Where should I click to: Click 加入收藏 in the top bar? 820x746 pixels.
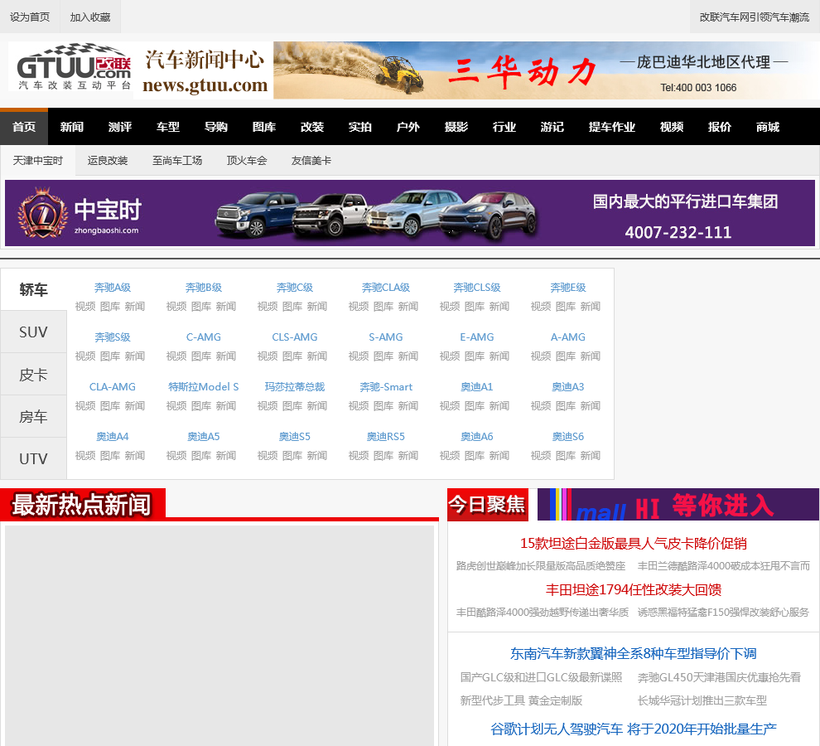click(x=90, y=17)
